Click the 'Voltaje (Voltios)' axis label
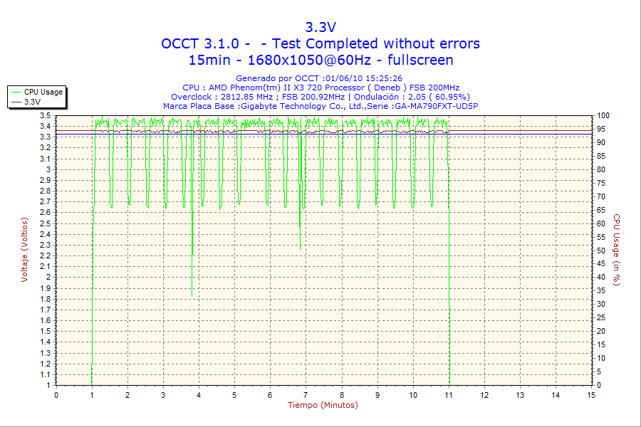Screen dimensions: 641x427 click(x=24, y=250)
